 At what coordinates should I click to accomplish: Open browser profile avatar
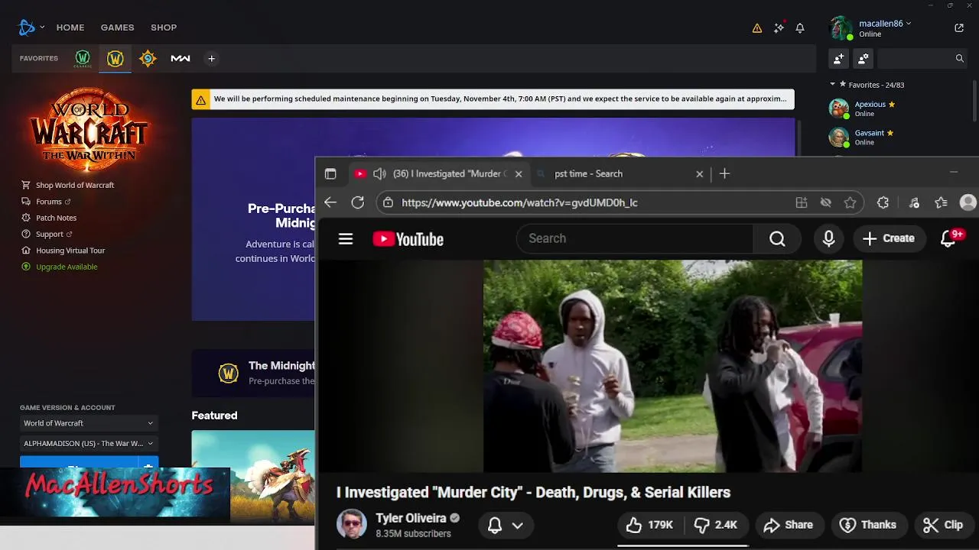pos(968,202)
